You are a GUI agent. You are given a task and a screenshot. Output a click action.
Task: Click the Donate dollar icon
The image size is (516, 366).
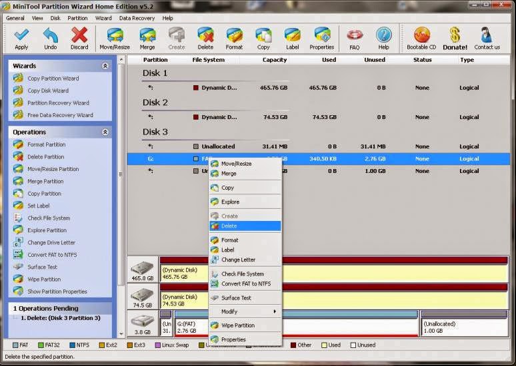coord(455,35)
